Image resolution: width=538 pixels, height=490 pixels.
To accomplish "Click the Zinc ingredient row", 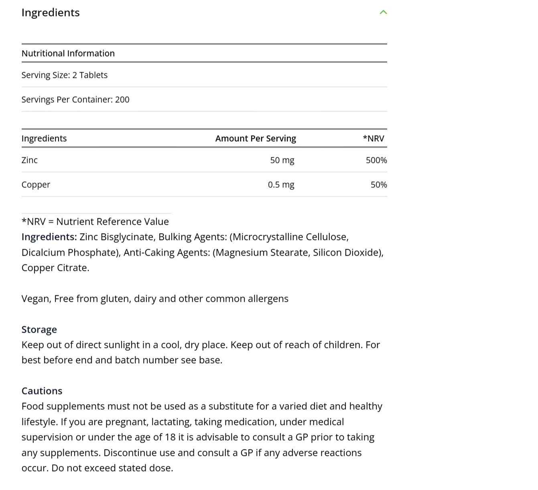I will click(x=29, y=160).
